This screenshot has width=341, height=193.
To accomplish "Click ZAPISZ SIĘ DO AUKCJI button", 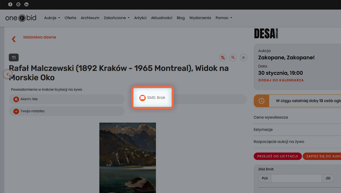I will click(x=322, y=156).
